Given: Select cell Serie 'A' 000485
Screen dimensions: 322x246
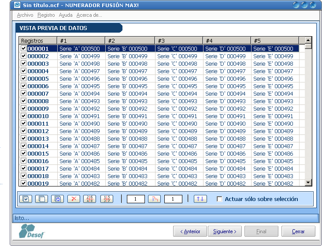Looking at the screenshot, I should 81,161.
